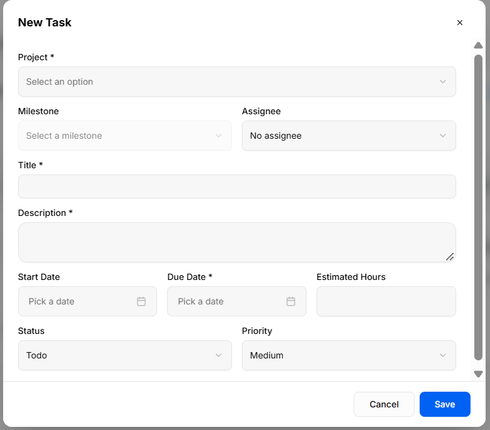Open the Project dropdown
Image resolution: width=490 pixels, height=430 pixels.
(237, 82)
